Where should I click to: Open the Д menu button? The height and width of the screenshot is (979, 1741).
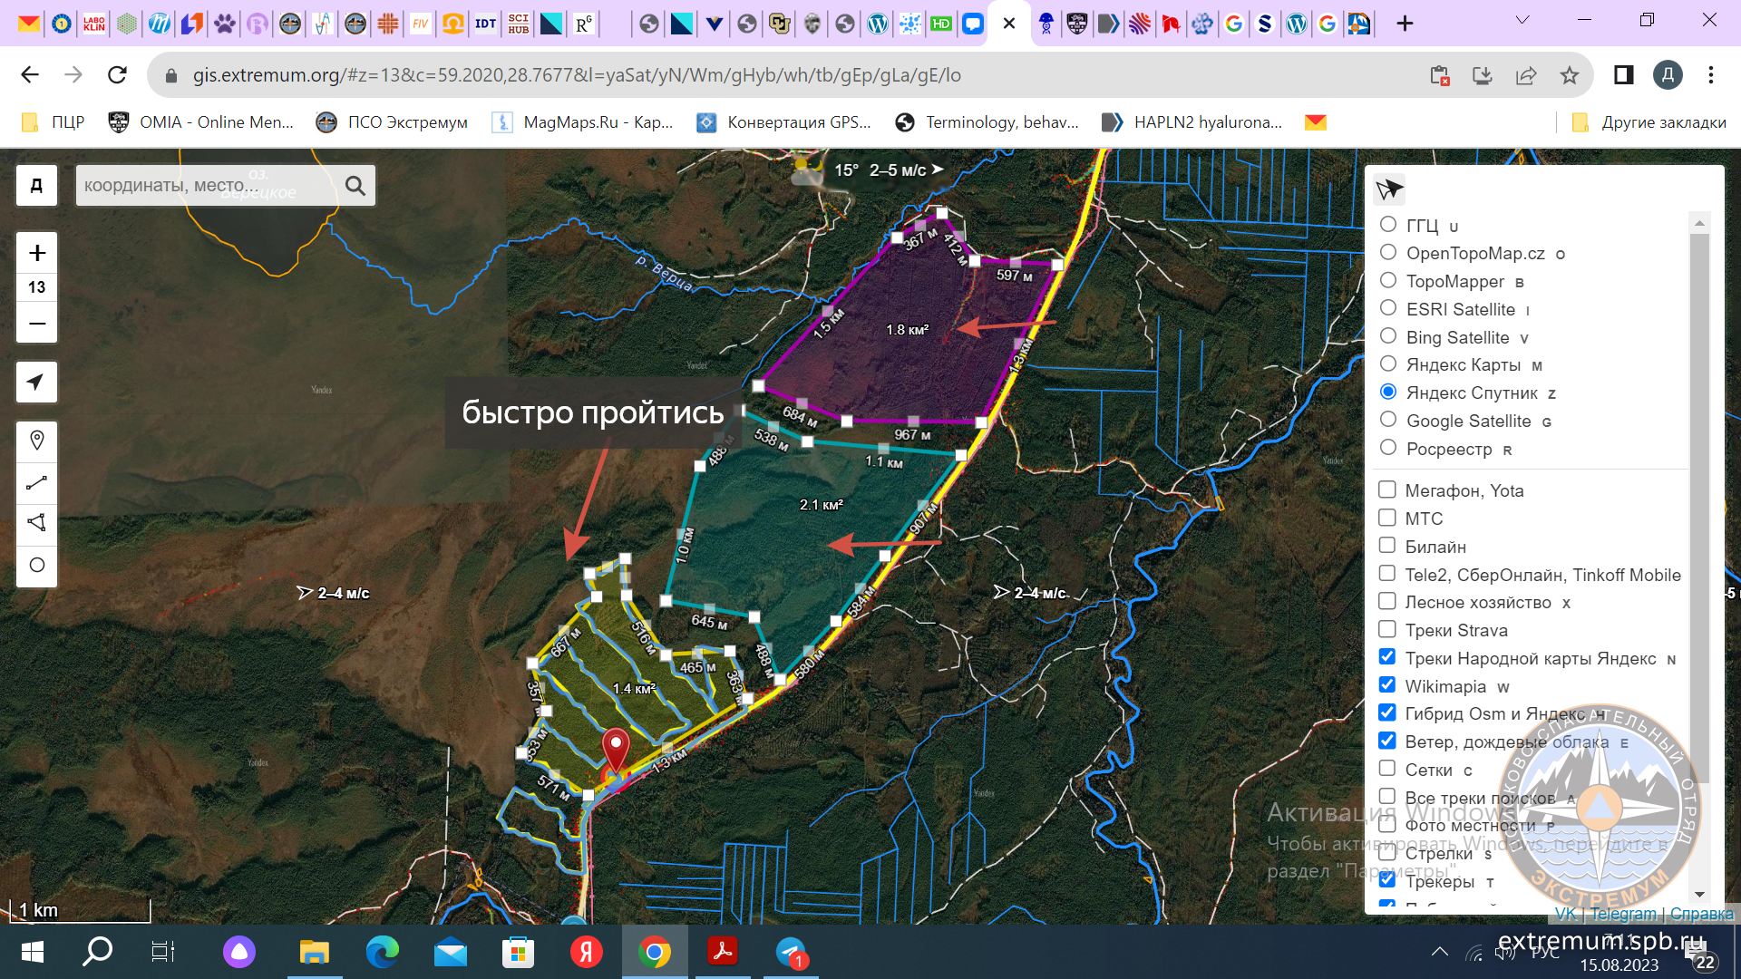[x=37, y=186]
